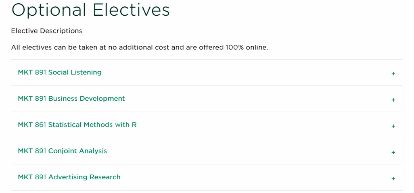Screen dimensions: 414x193
Task: Click the plus icon beside Business Development
Action: tap(393, 100)
